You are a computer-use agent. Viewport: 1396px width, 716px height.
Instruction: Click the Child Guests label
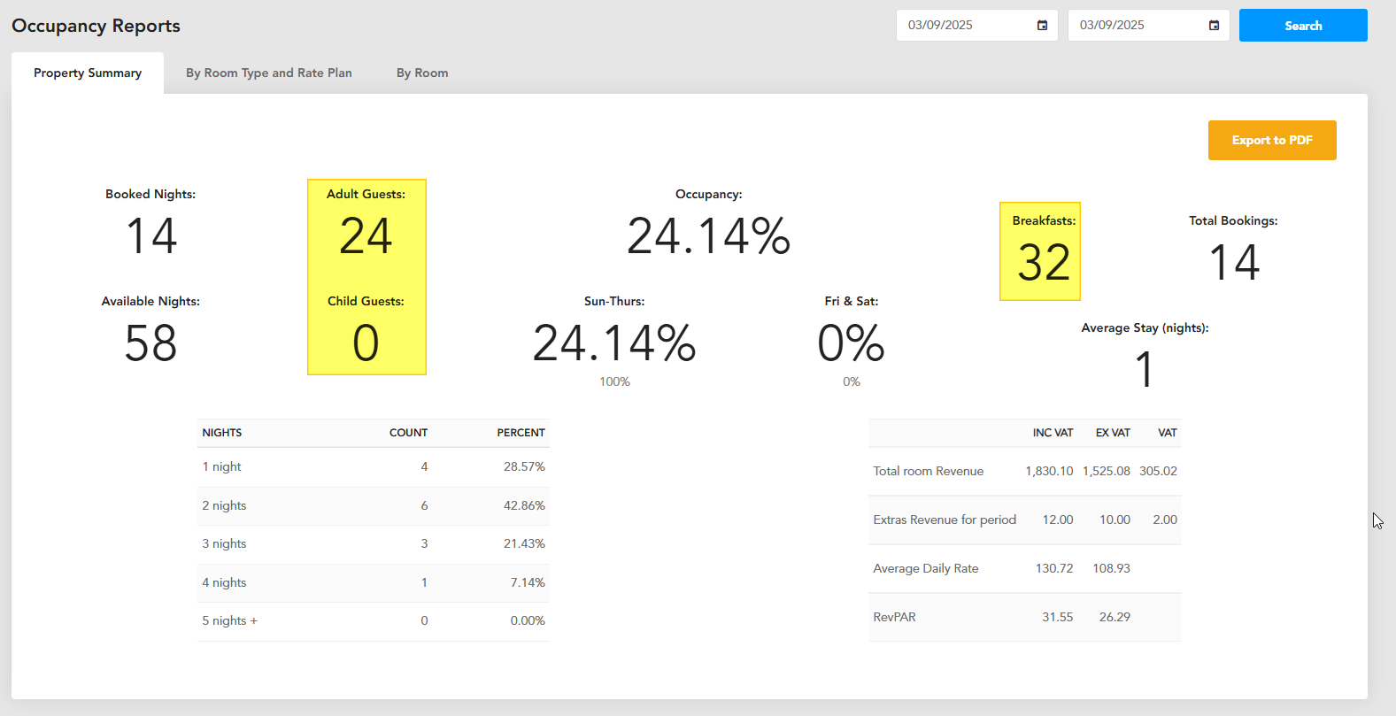tap(366, 301)
